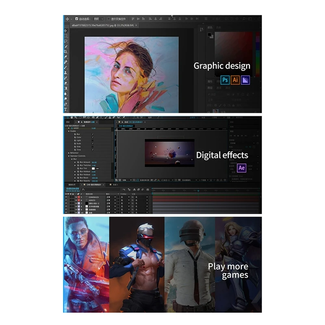The image size is (325, 325).
Task: Open the 50% magnification dropdown in composition viewer
Action: (127, 180)
